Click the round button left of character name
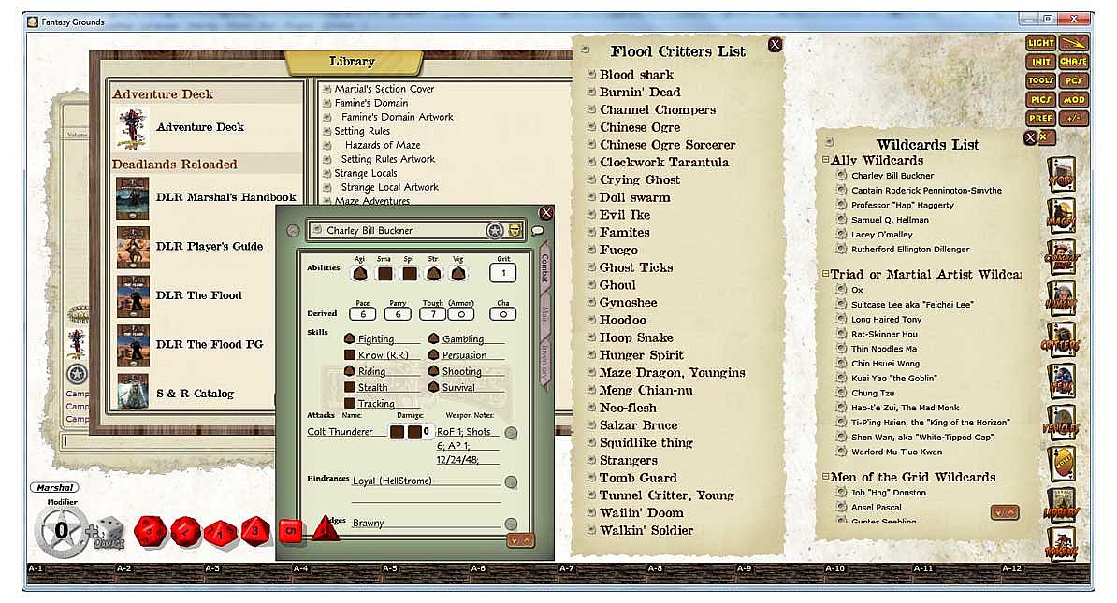This screenshot has width=1117, height=603. click(293, 231)
